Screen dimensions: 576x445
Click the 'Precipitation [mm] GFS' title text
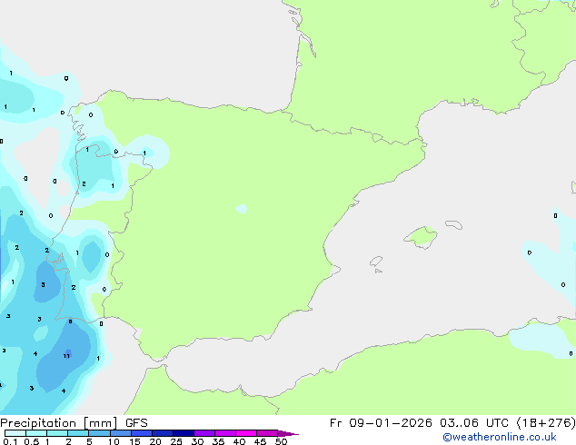[x=74, y=423]
